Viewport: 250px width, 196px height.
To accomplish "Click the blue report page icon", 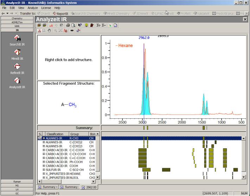I will point(116,25).
